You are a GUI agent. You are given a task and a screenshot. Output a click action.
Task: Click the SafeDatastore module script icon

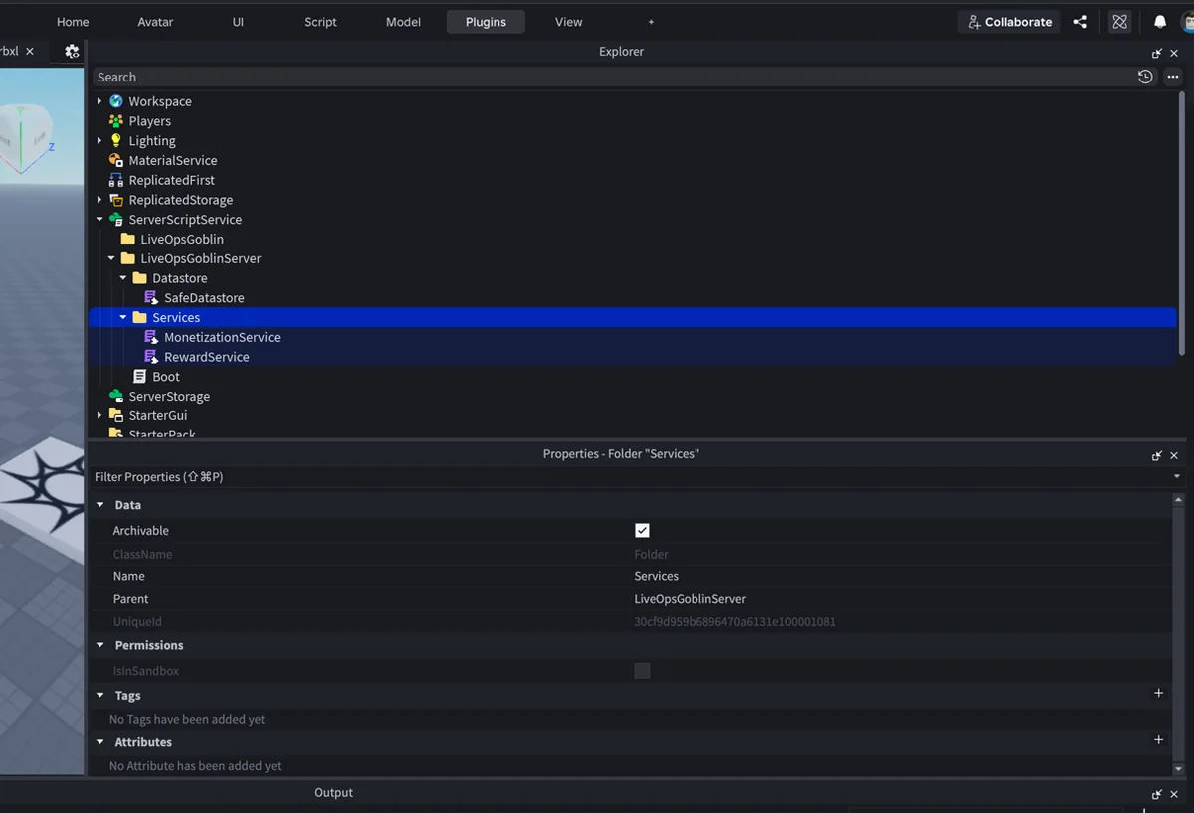pyautogui.click(x=152, y=297)
